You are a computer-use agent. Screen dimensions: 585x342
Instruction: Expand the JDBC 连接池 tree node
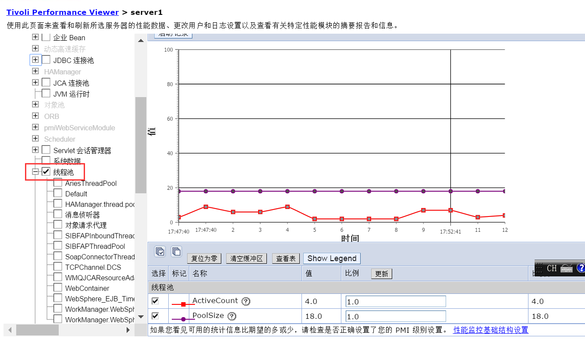pos(35,59)
